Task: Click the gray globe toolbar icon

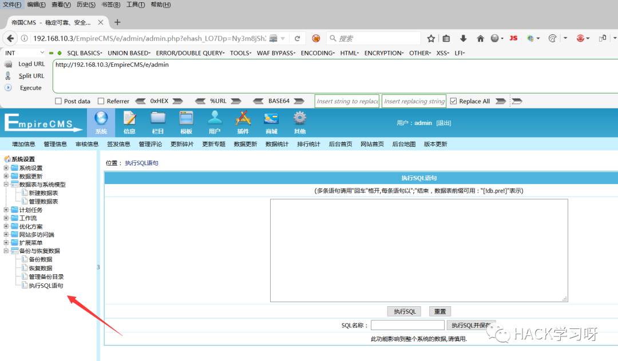Action: click(494, 38)
